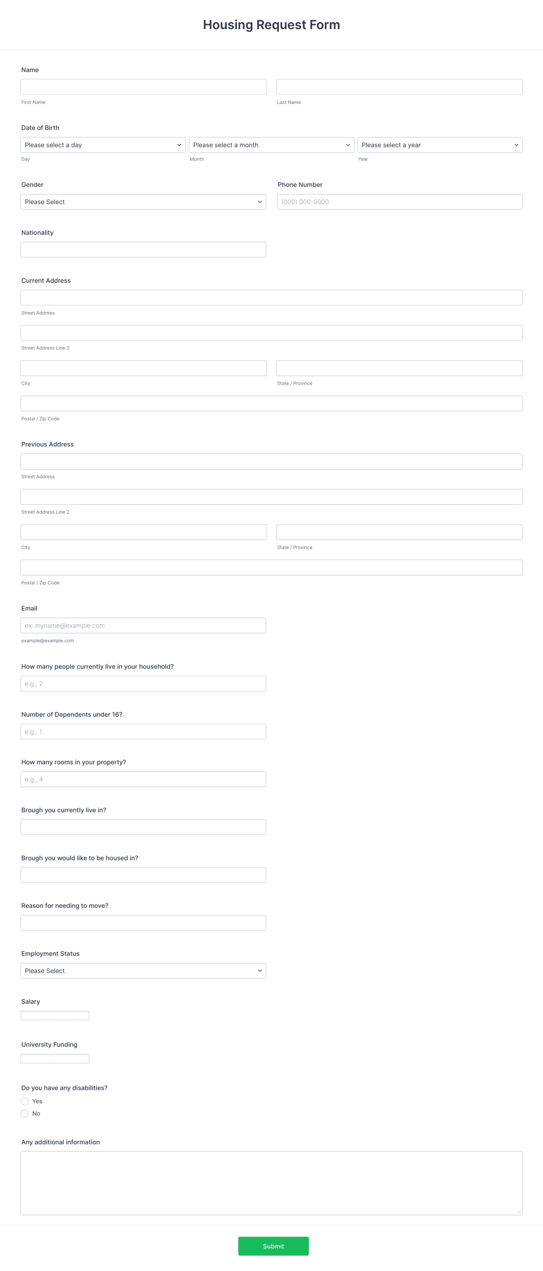Click the Email field
This screenshot has width=543, height=1271.
(x=143, y=625)
